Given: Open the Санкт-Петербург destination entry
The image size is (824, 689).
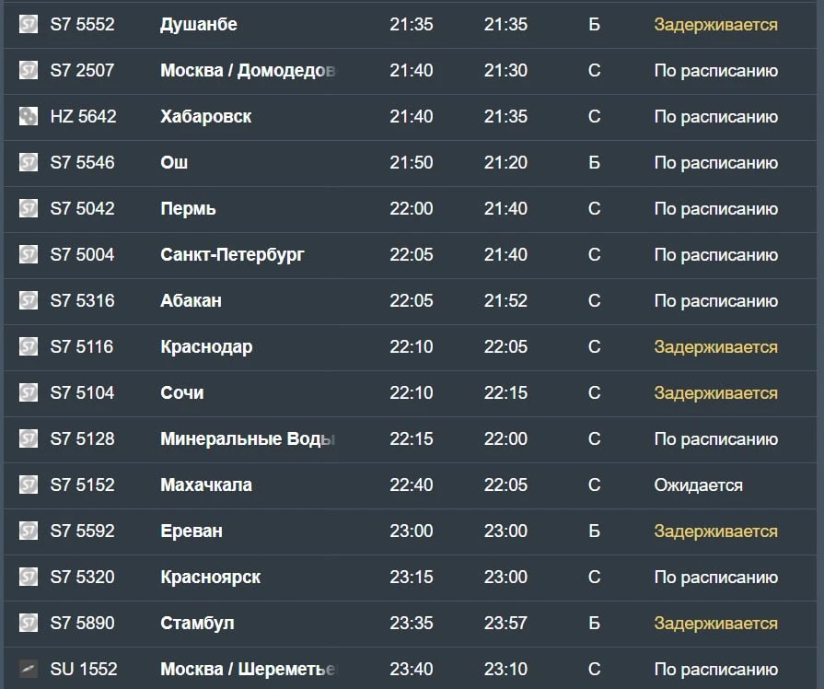Looking at the screenshot, I should pyautogui.click(x=232, y=255).
